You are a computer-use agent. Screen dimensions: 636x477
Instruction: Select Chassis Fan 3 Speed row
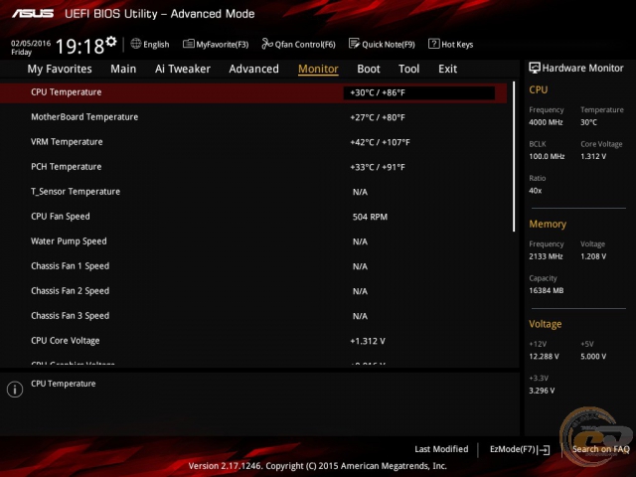click(253, 316)
